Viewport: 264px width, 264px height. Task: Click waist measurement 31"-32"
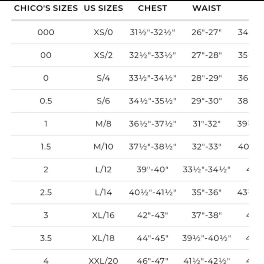[207, 124]
